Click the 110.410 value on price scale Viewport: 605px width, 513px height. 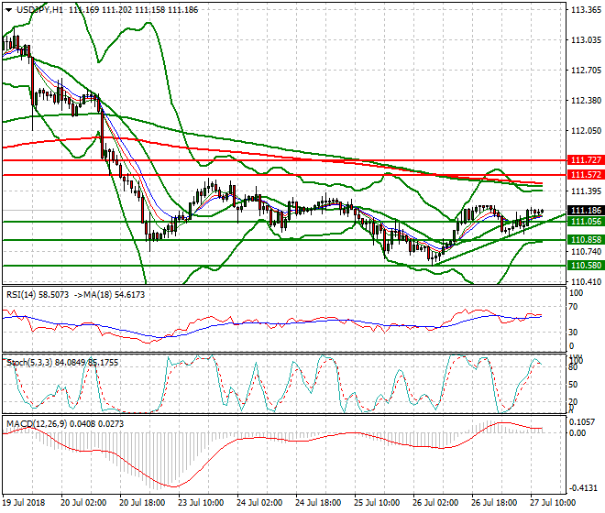point(585,281)
